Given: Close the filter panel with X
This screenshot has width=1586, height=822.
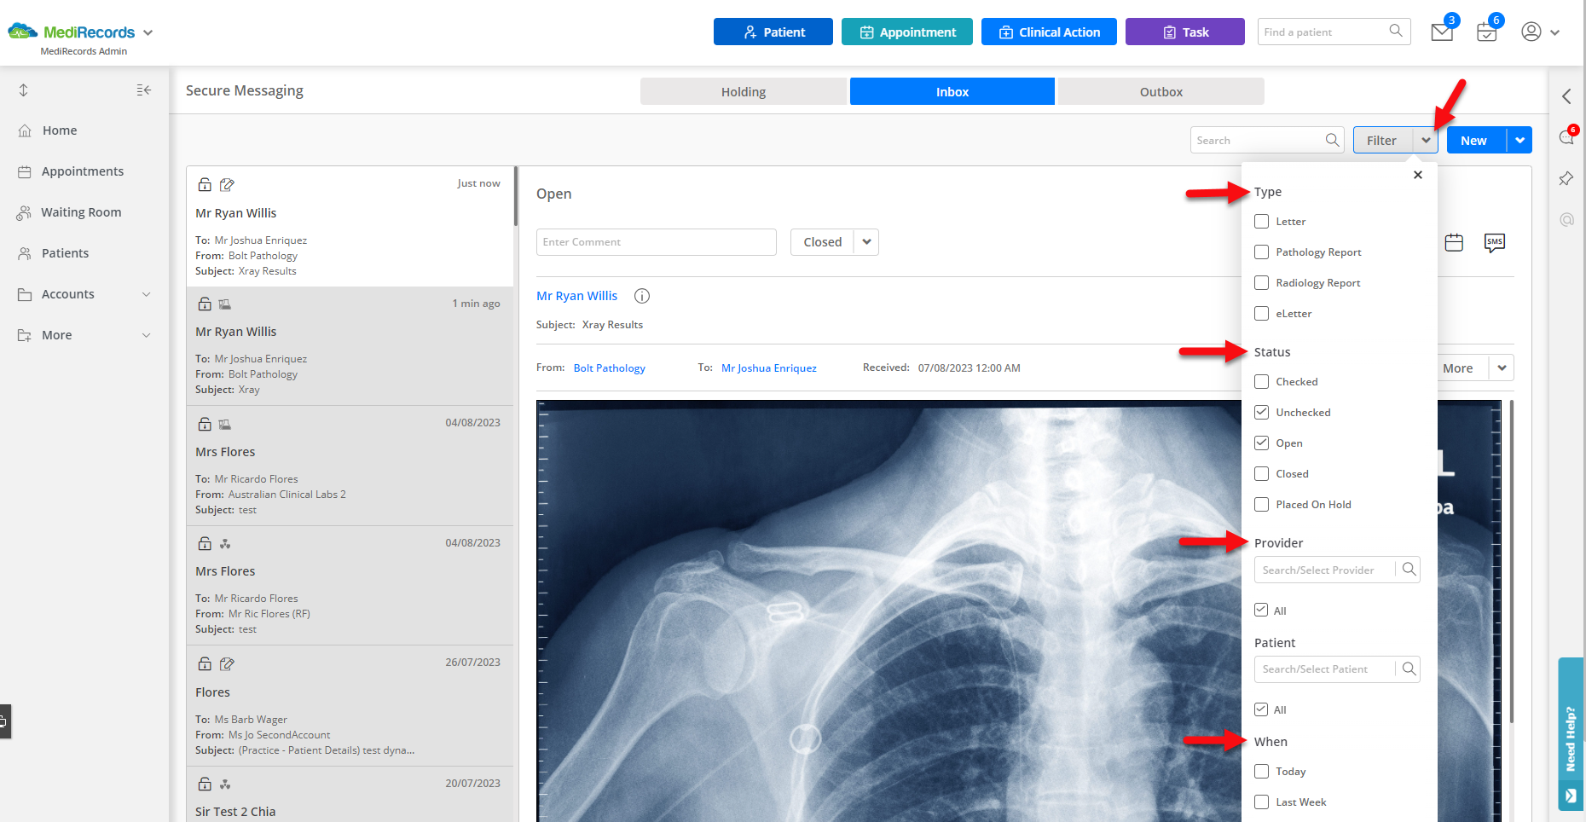Looking at the screenshot, I should [1418, 175].
